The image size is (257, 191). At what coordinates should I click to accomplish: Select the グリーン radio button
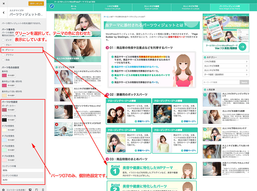tap(3, 50)
